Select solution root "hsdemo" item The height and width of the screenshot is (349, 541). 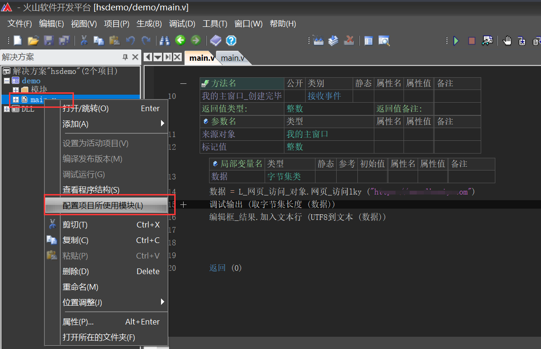tap(65, 71)
